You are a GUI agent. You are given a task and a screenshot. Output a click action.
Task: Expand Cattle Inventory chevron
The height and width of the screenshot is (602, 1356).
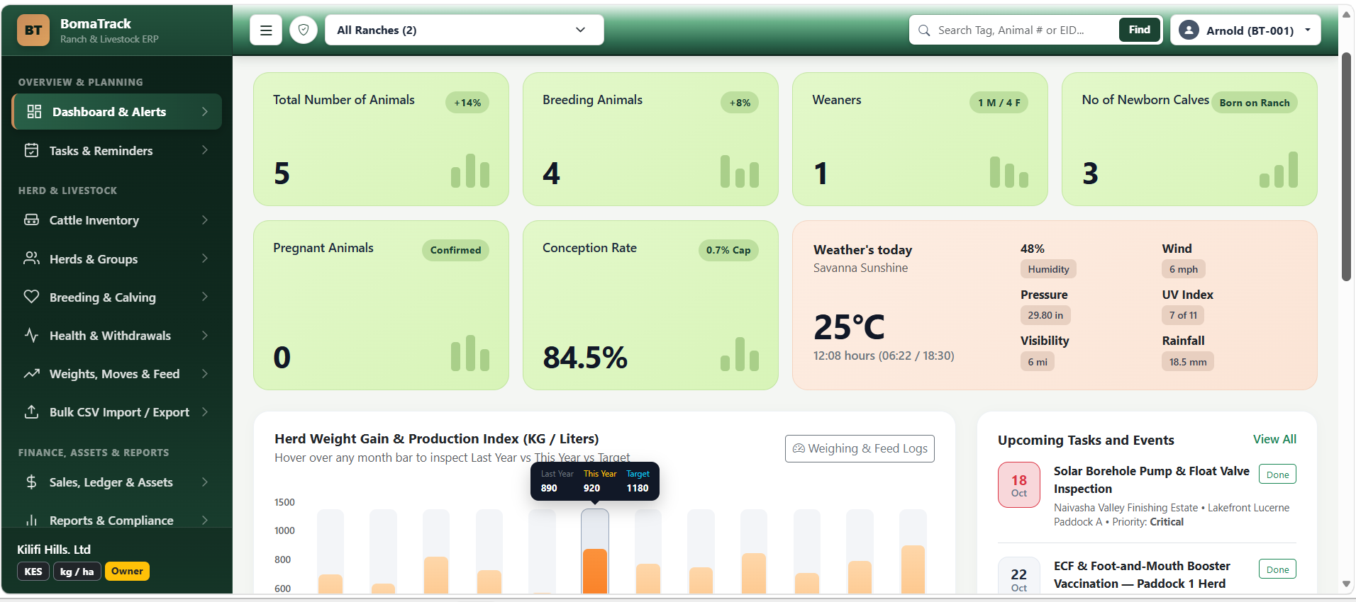pos(205,220)
